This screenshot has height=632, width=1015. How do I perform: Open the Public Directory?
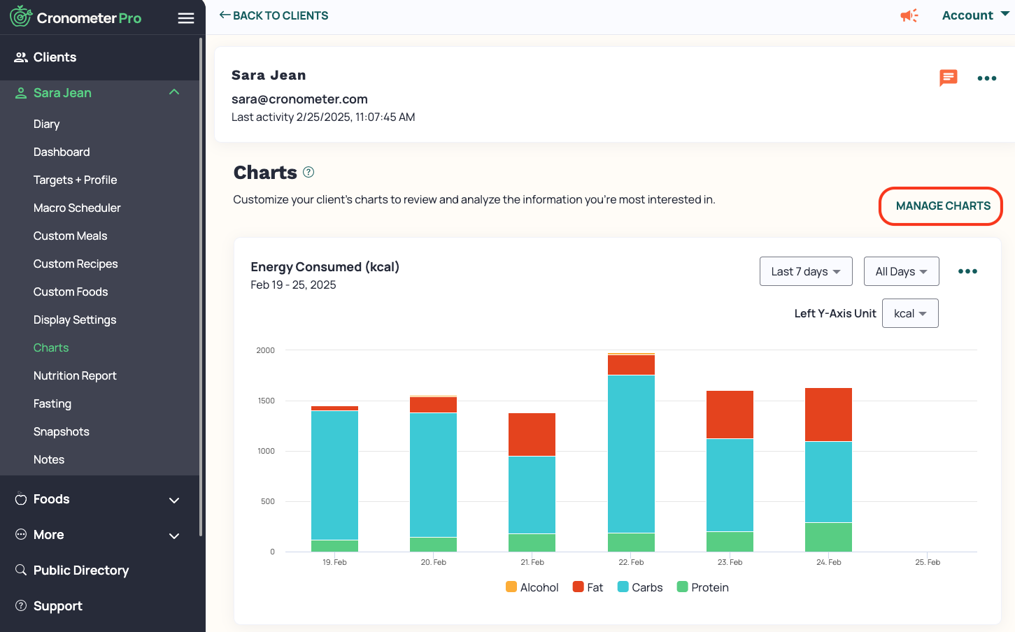pos(81,570)
